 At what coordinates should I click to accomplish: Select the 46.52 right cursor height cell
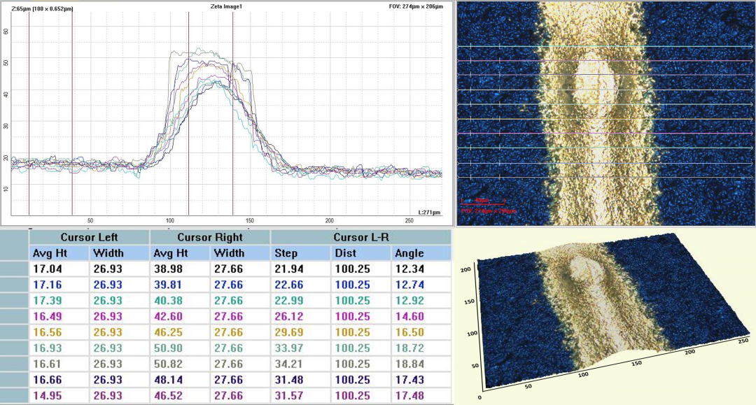(180, 396)
